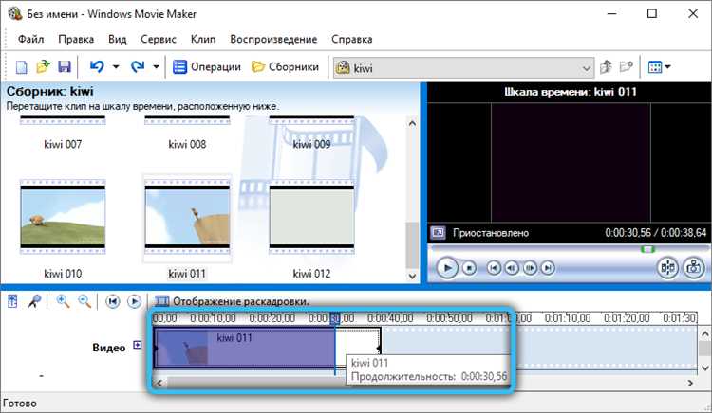
Task: Open the Сервис menu
Action: pyautogui.click(x=158, y=40)
